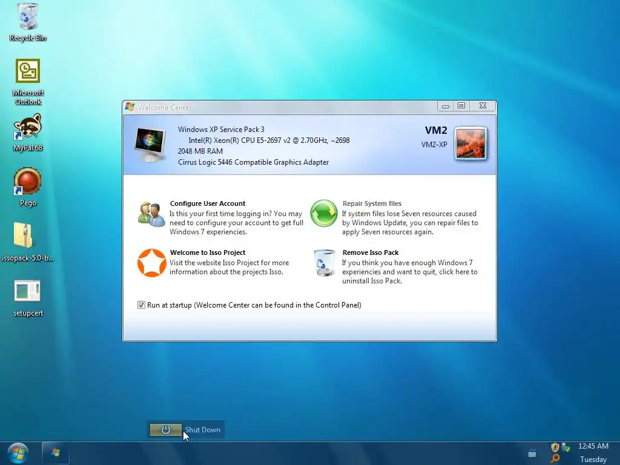Click the Configure User Account people icon
This screenshot has width=620, height=465.
[x=151, y=214]
